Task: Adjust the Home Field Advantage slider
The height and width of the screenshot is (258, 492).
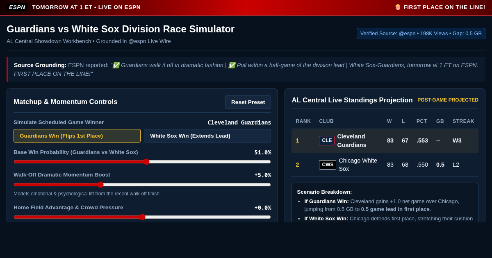Action: pos(142,217)
